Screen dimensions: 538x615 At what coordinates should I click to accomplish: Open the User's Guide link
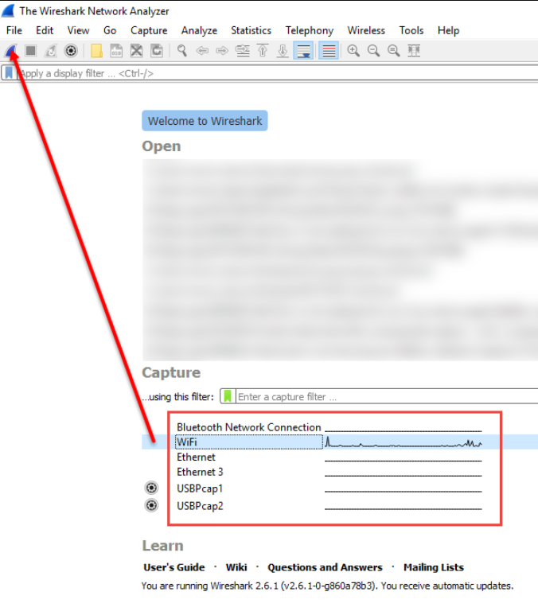[173, 567]
